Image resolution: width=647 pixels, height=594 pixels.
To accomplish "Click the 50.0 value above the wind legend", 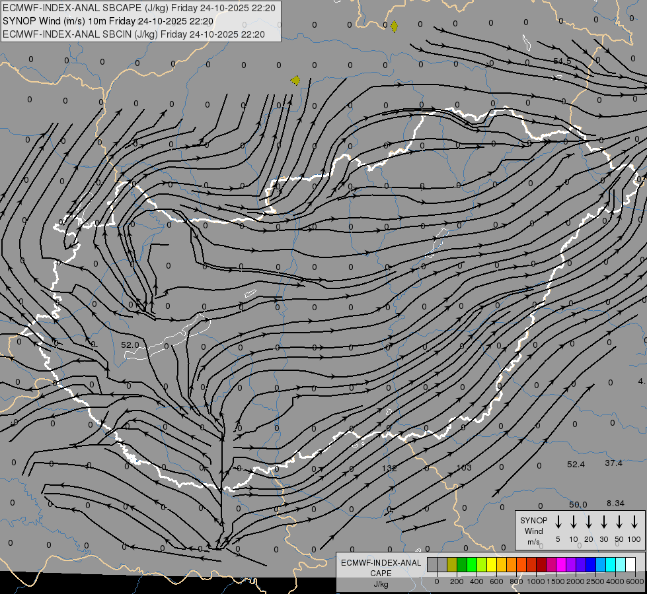I will tap(578, 504).
